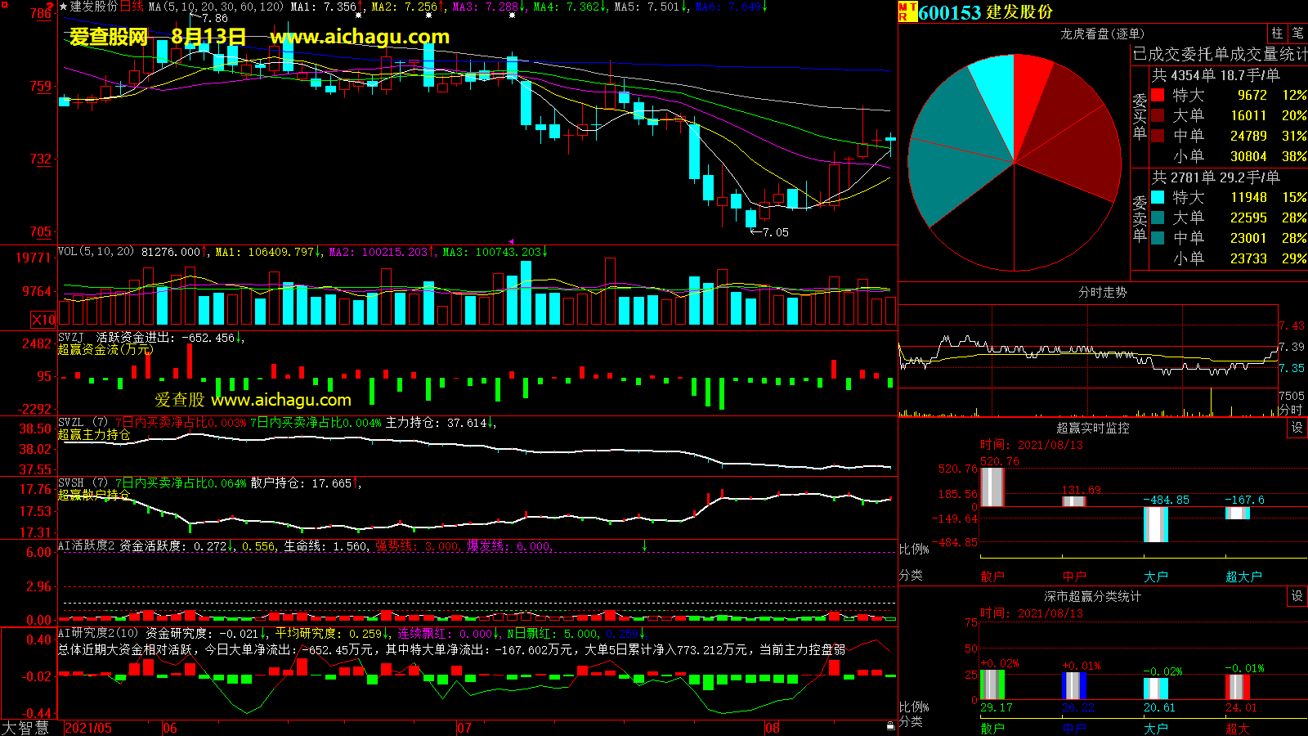Toggle the 日线 daily period label
1308x736 pixels.
(x=132, y=7)
